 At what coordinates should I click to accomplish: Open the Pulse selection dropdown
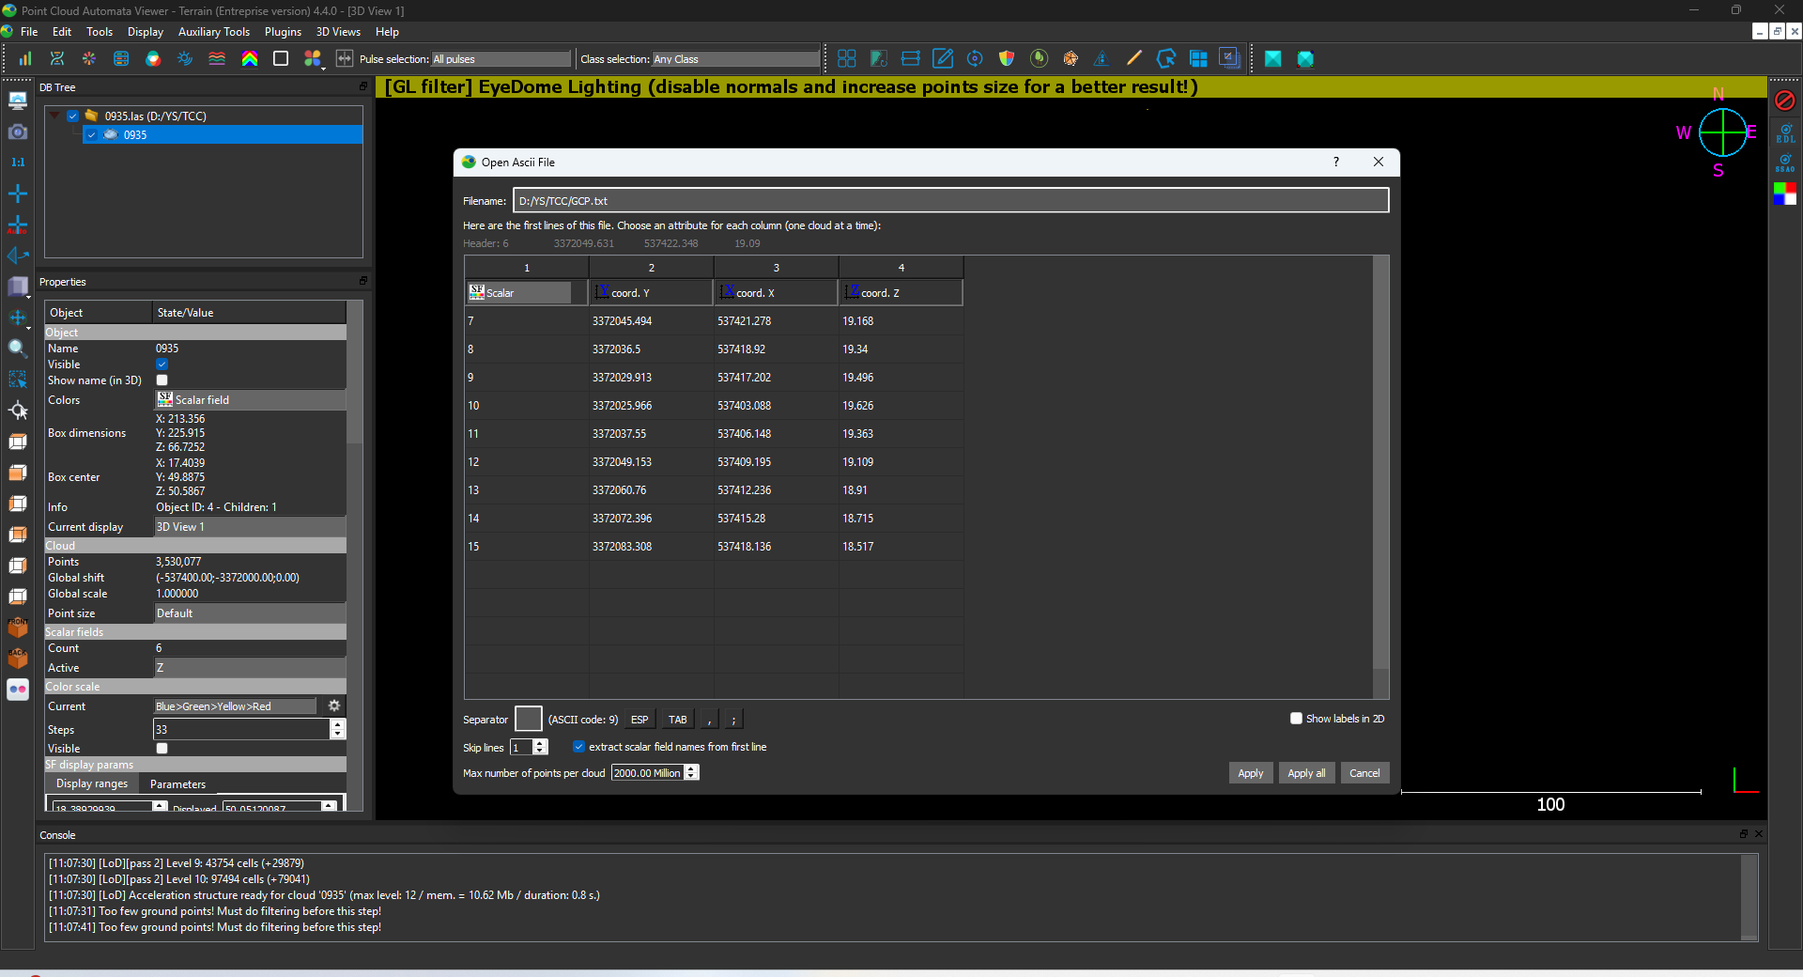pos(501,59)
